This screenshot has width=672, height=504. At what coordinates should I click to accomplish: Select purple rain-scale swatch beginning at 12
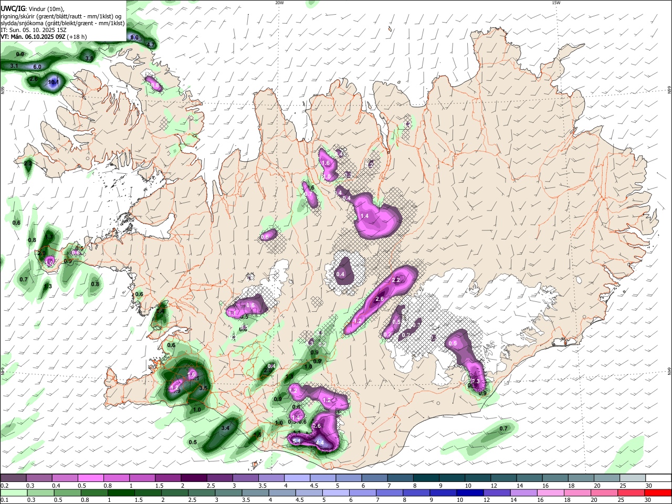pyautogui.click(x=497, y=493)
